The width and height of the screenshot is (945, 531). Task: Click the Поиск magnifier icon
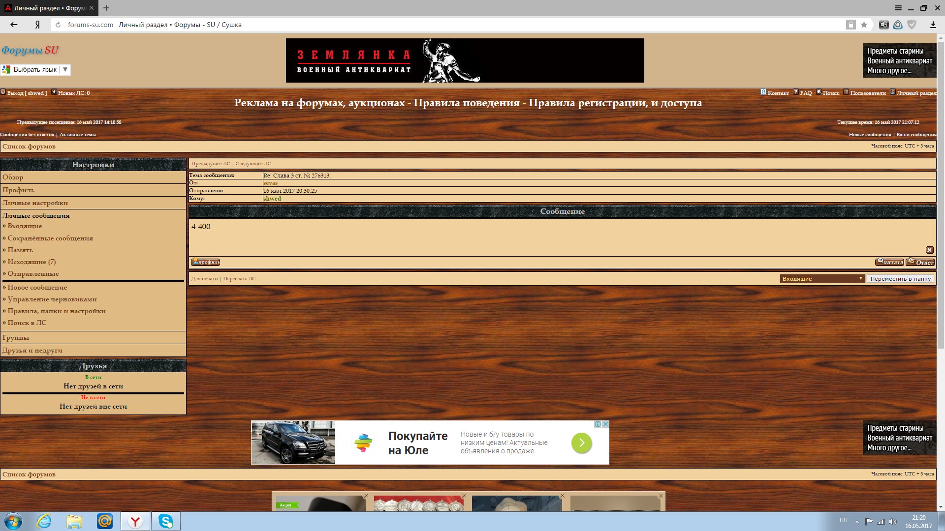tap(819, 92)
